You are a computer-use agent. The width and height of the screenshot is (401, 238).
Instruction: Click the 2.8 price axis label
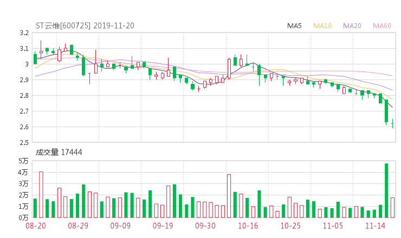pyautogui.click(x=24, y=96)
